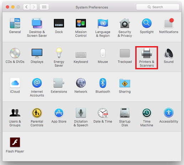Click the Show All grid button
Screen dimensions: 184x165
(x=44, y=7)
